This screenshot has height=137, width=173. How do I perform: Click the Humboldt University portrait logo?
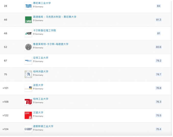28,74
